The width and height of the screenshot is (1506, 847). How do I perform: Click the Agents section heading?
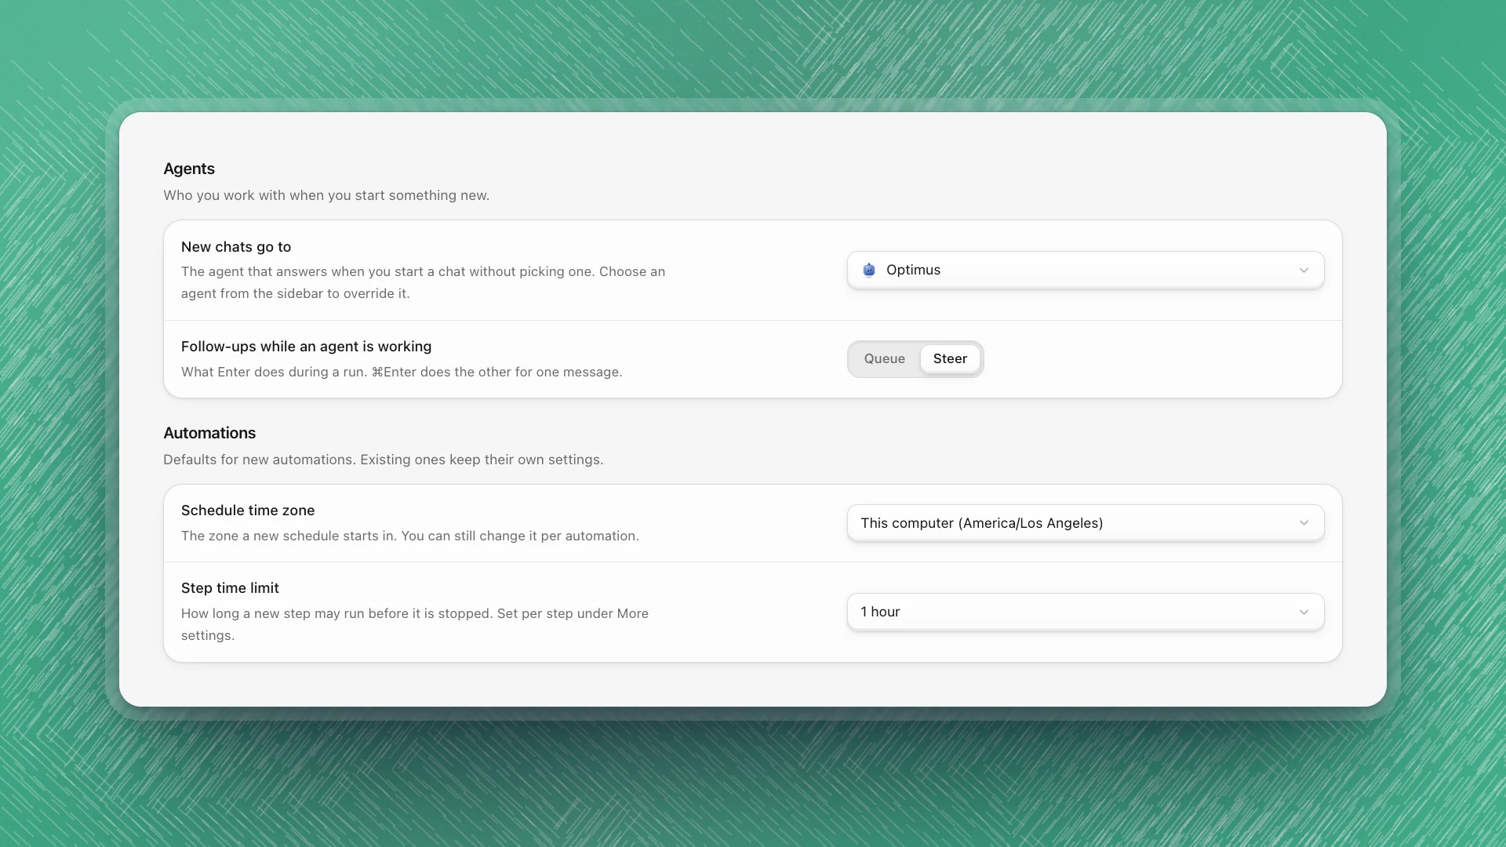click(x=189, y=169)
